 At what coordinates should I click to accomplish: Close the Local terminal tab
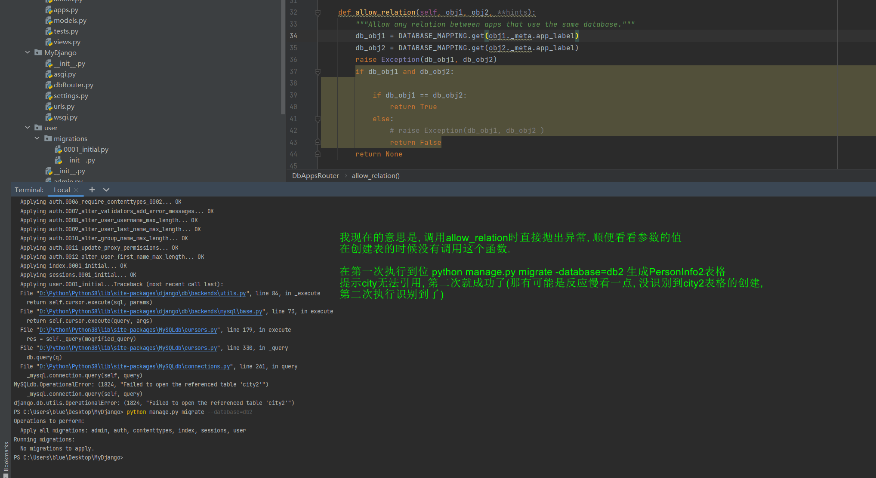point(76,190)
